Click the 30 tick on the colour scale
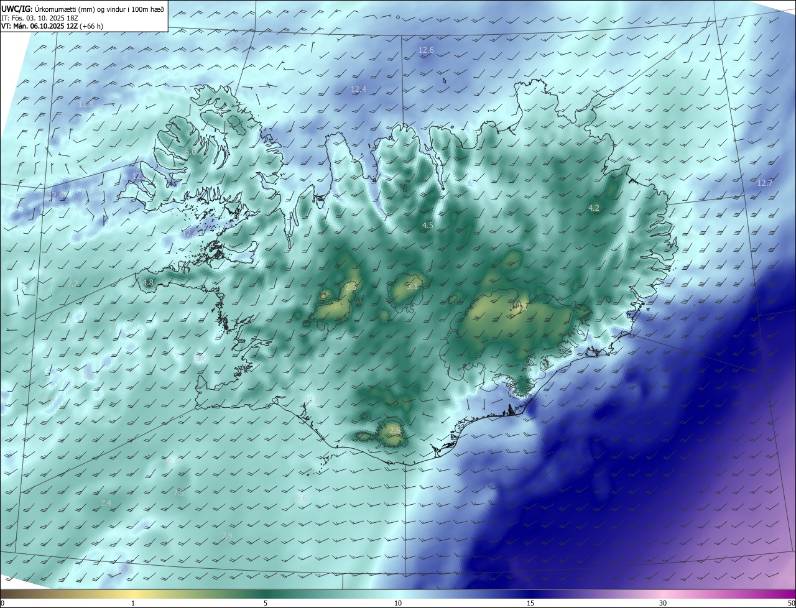This screenshot has width=796, height=608. point(663,603)
